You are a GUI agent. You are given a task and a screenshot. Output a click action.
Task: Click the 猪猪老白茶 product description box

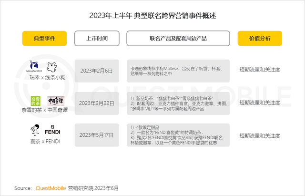(x=178, y=103)
